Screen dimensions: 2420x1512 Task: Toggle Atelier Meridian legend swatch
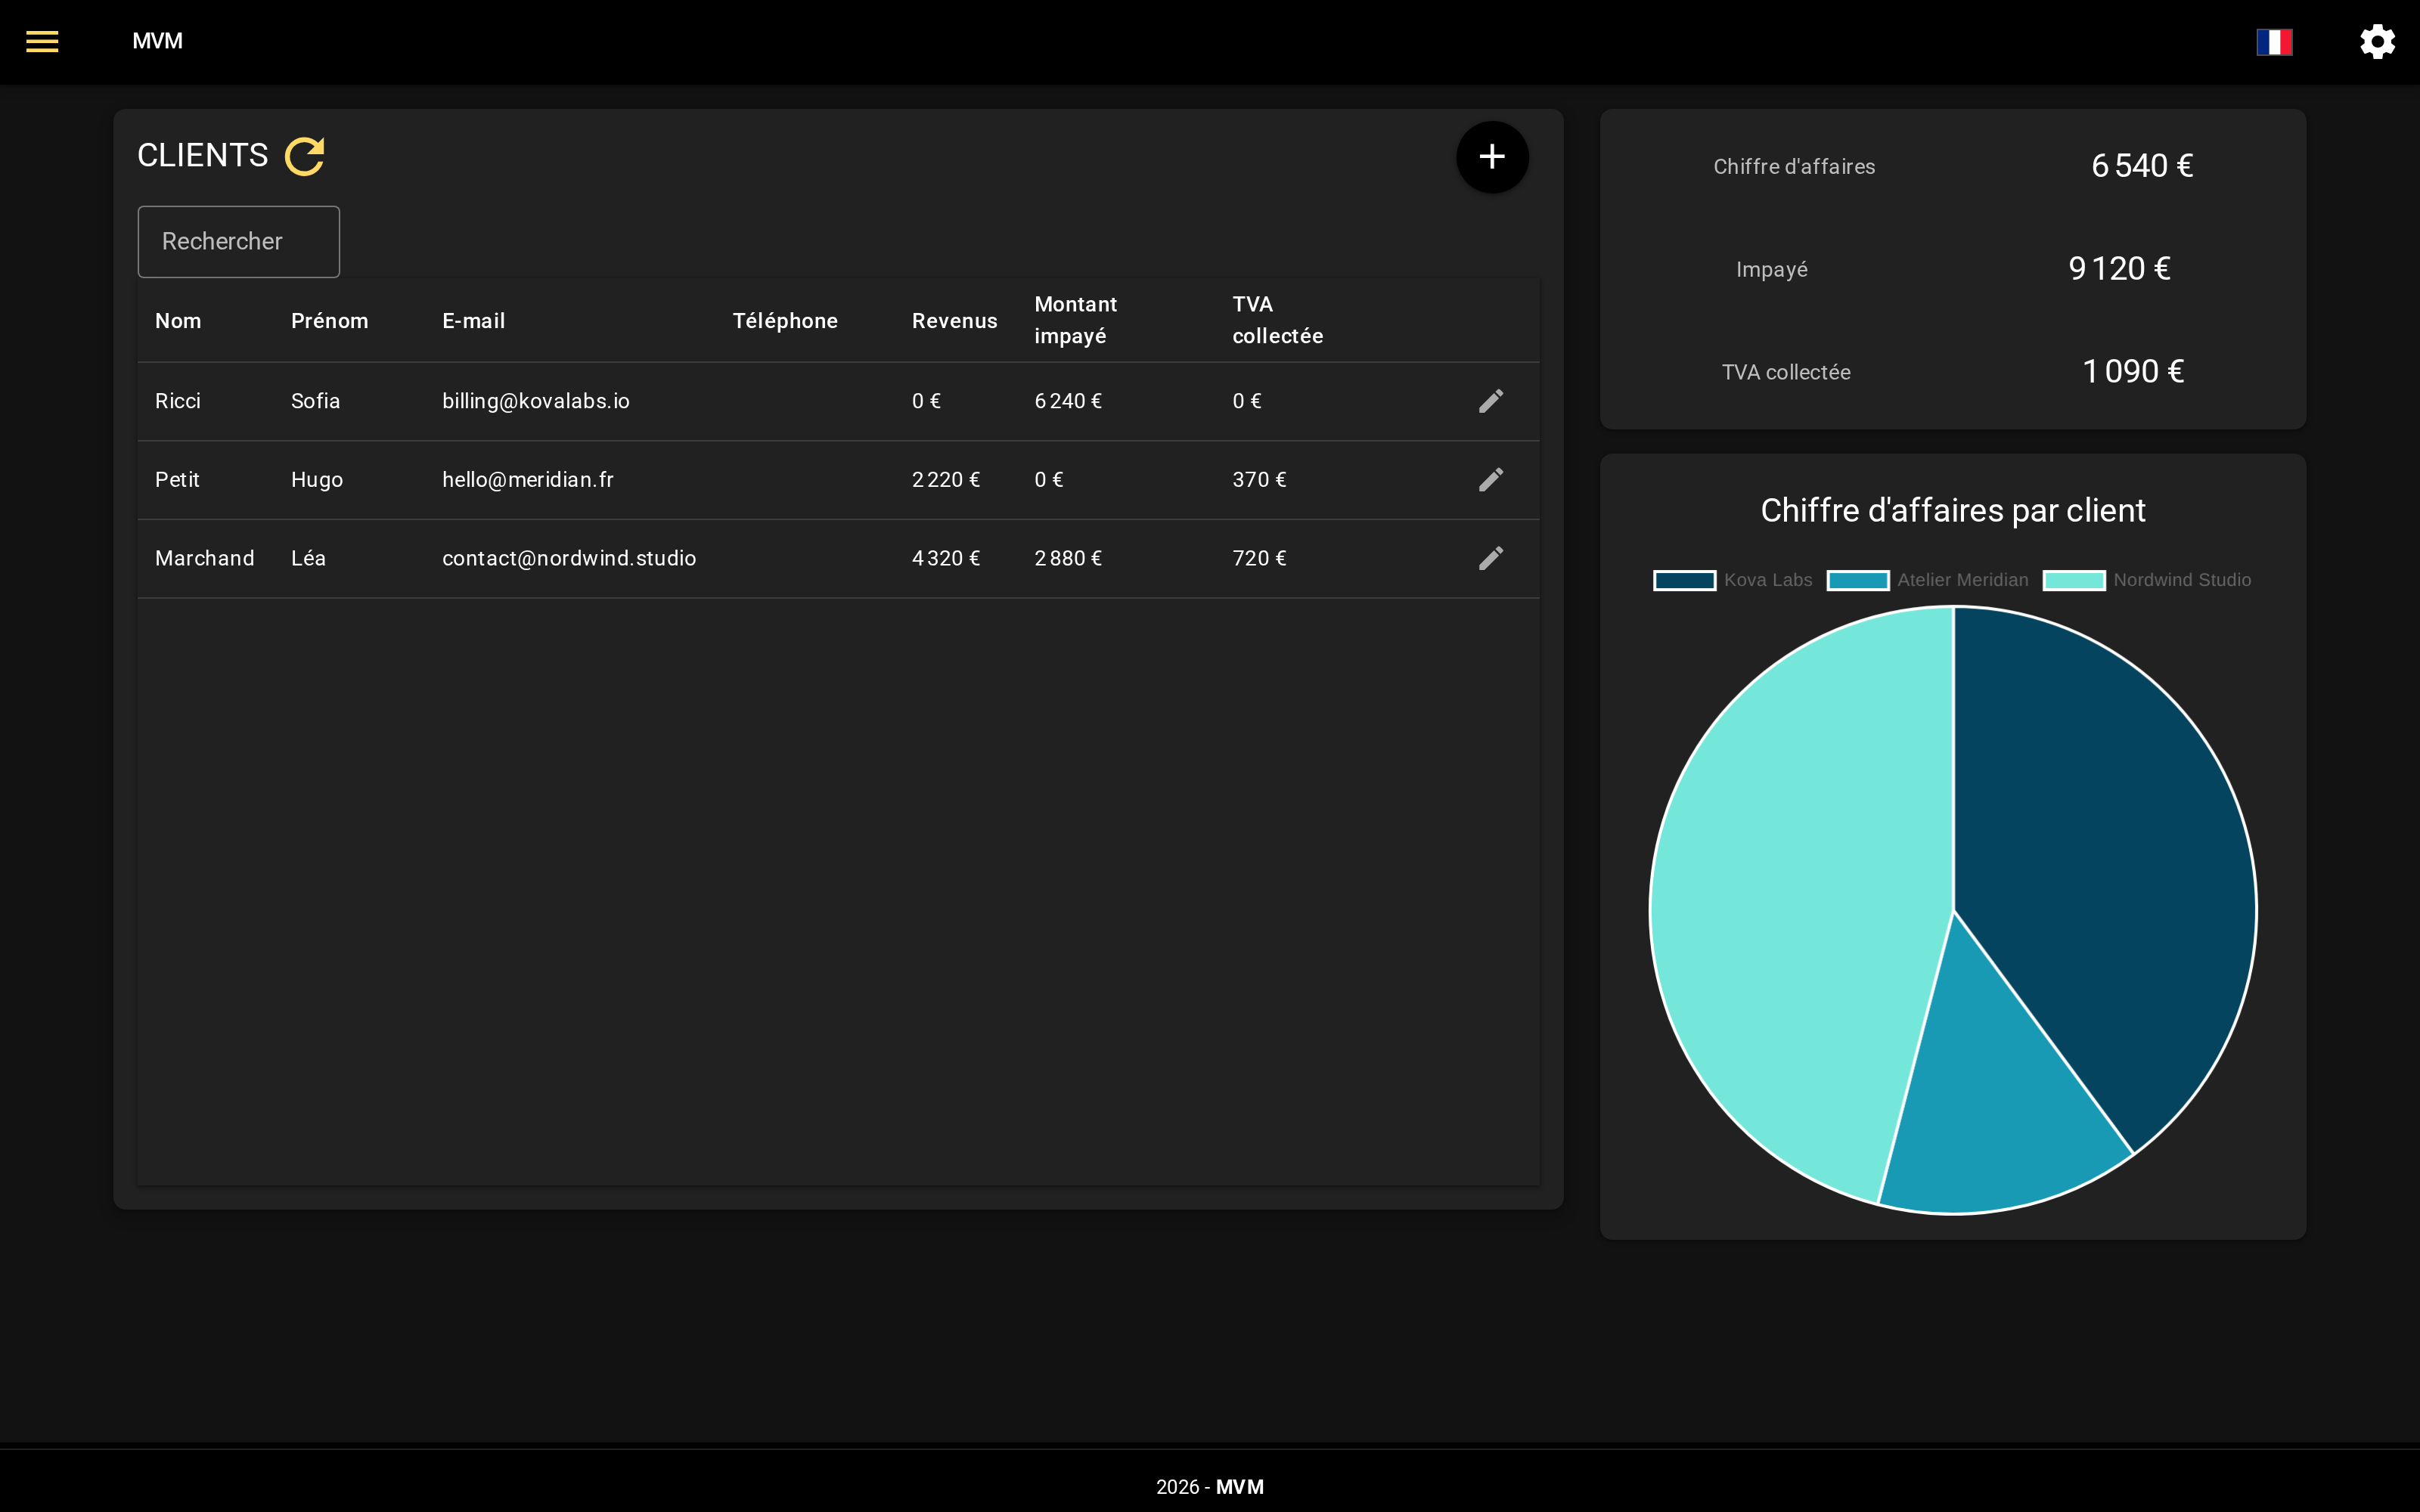tap(1858, 580)
